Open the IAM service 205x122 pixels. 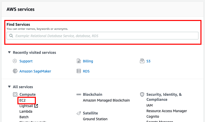tap(149, 105)
